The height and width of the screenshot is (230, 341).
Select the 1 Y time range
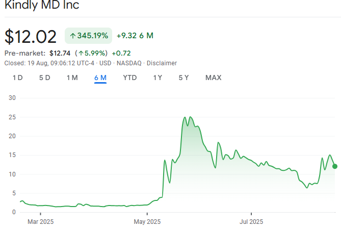(x=158, y=78)
